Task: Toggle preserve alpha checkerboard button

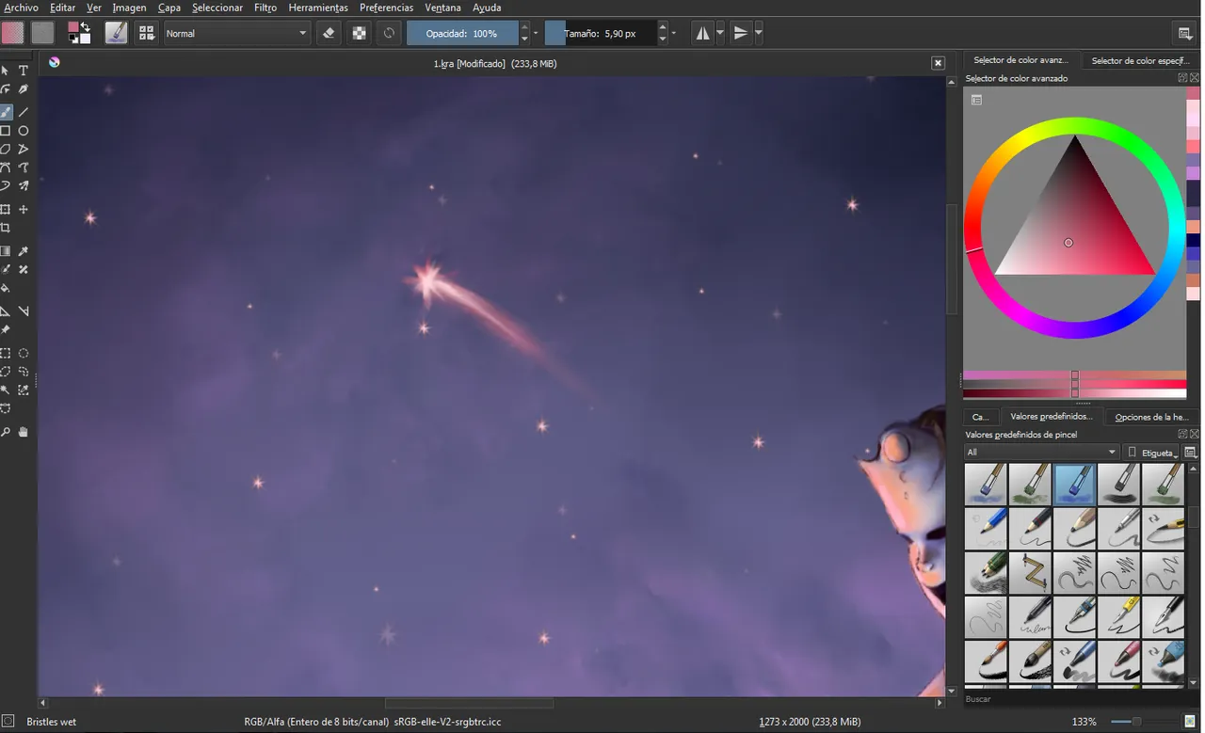Action: click(359, 33)
